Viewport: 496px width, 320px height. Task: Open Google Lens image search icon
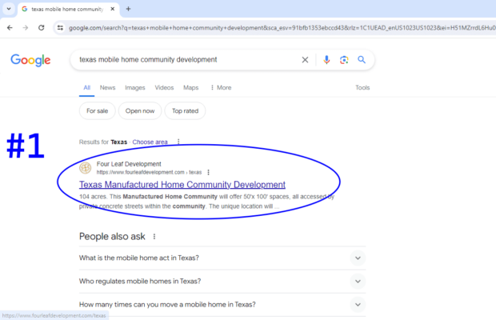[344, 60]
